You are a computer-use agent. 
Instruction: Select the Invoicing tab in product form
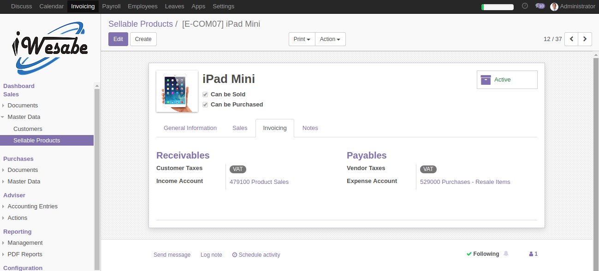[x=275, y=128]
